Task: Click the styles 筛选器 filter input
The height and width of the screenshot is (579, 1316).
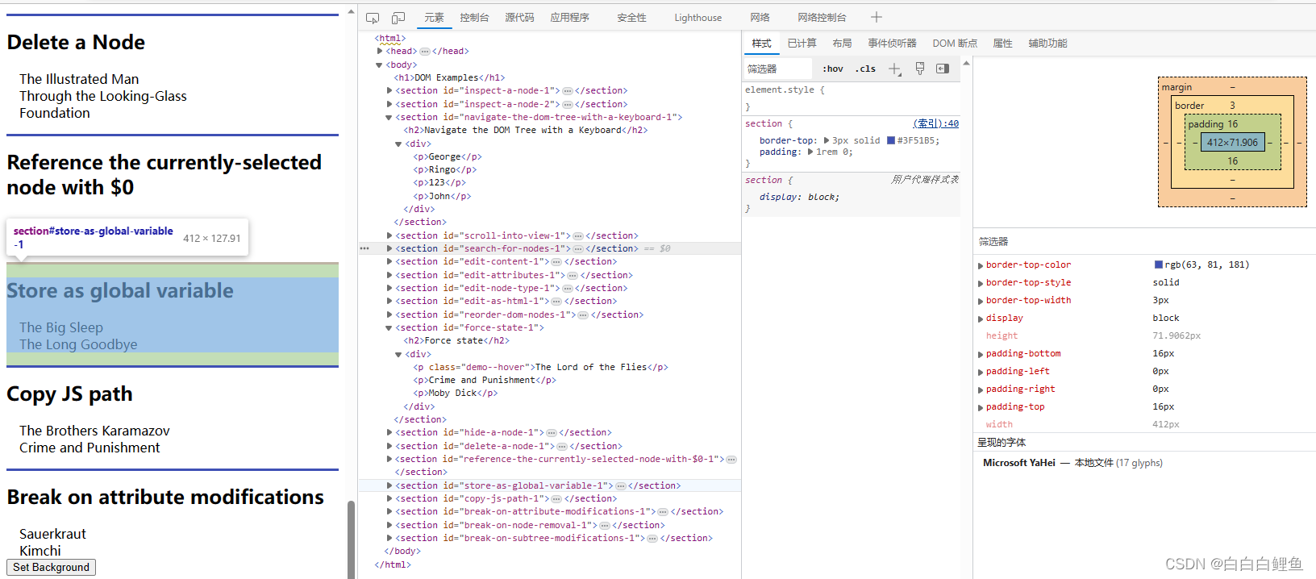Action: (778, 69)
